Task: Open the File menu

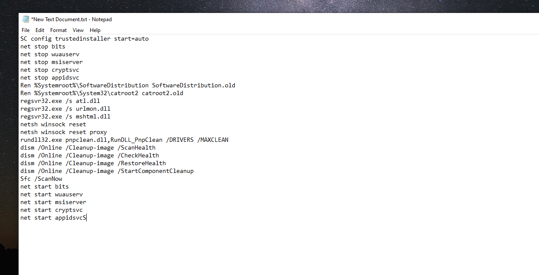Action: pyautogui.click(x=26, y=30)
